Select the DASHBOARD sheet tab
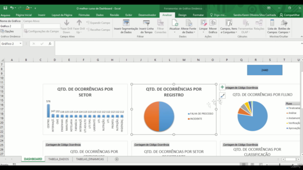 coord(33,159)
